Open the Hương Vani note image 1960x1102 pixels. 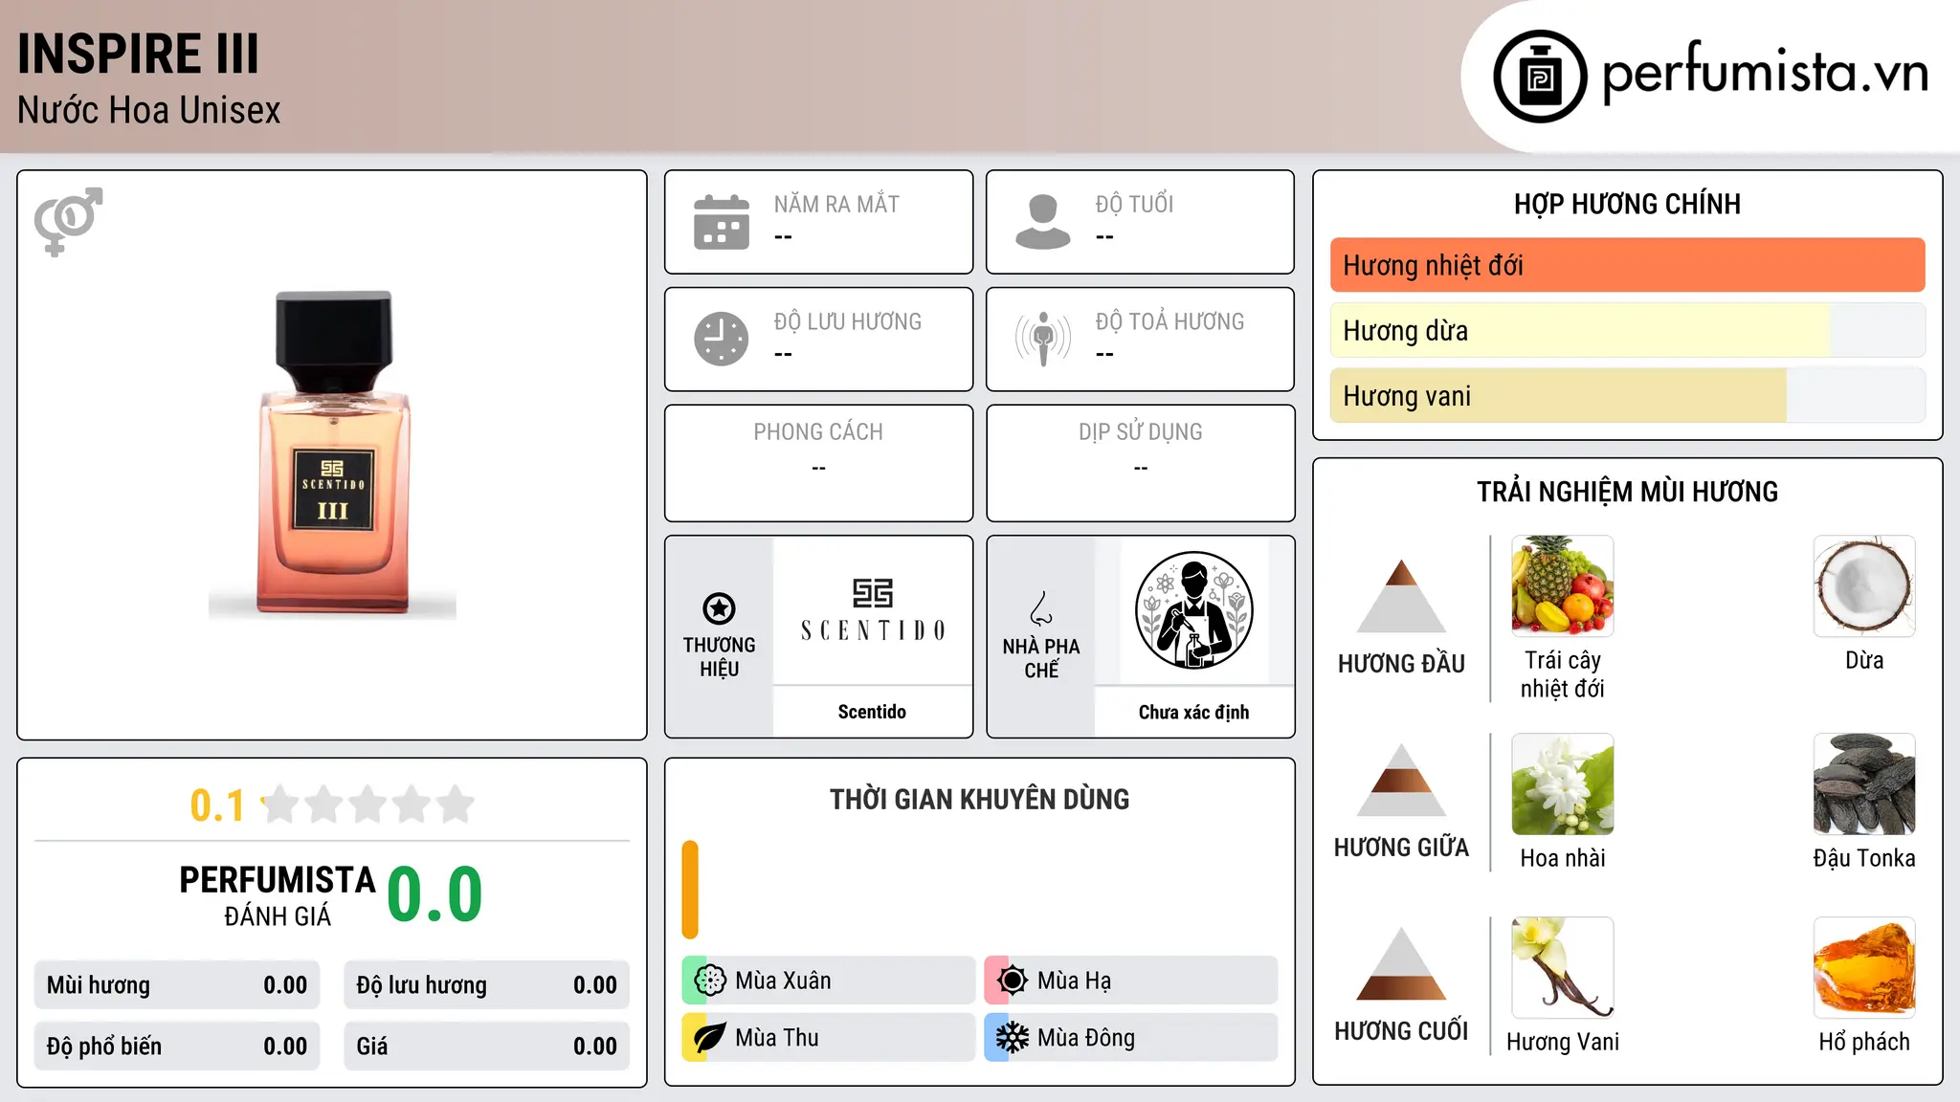[x=1562, y=968]
